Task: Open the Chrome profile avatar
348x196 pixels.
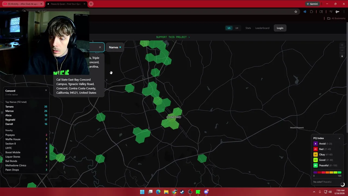Action: pos(337,12)
